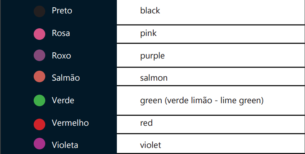Choose the Violeta violet color circle
Screen dimensions: 305x154
[x=39, y=144]
